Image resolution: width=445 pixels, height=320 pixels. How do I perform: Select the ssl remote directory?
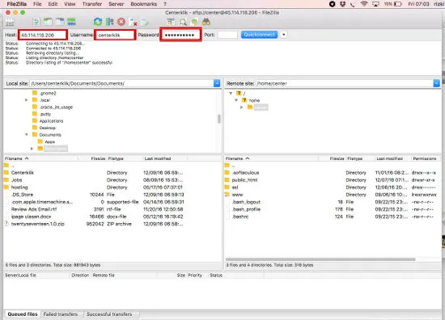pos(235,187)
